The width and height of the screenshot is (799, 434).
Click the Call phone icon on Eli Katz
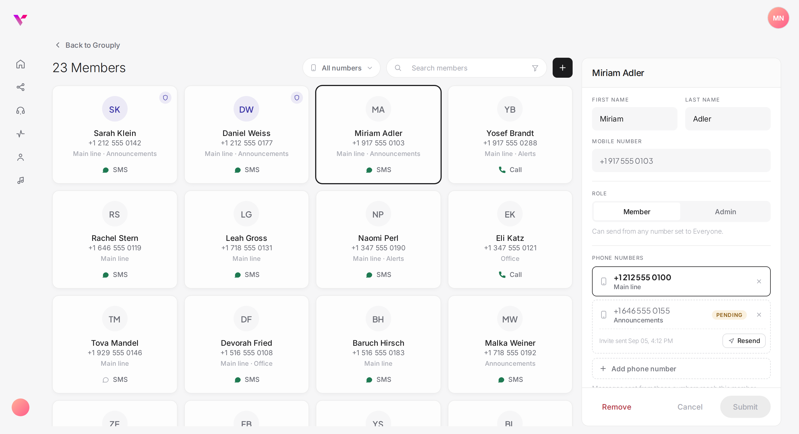coord(502,274)
